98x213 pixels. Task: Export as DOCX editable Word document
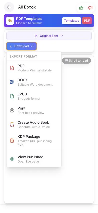34,82
